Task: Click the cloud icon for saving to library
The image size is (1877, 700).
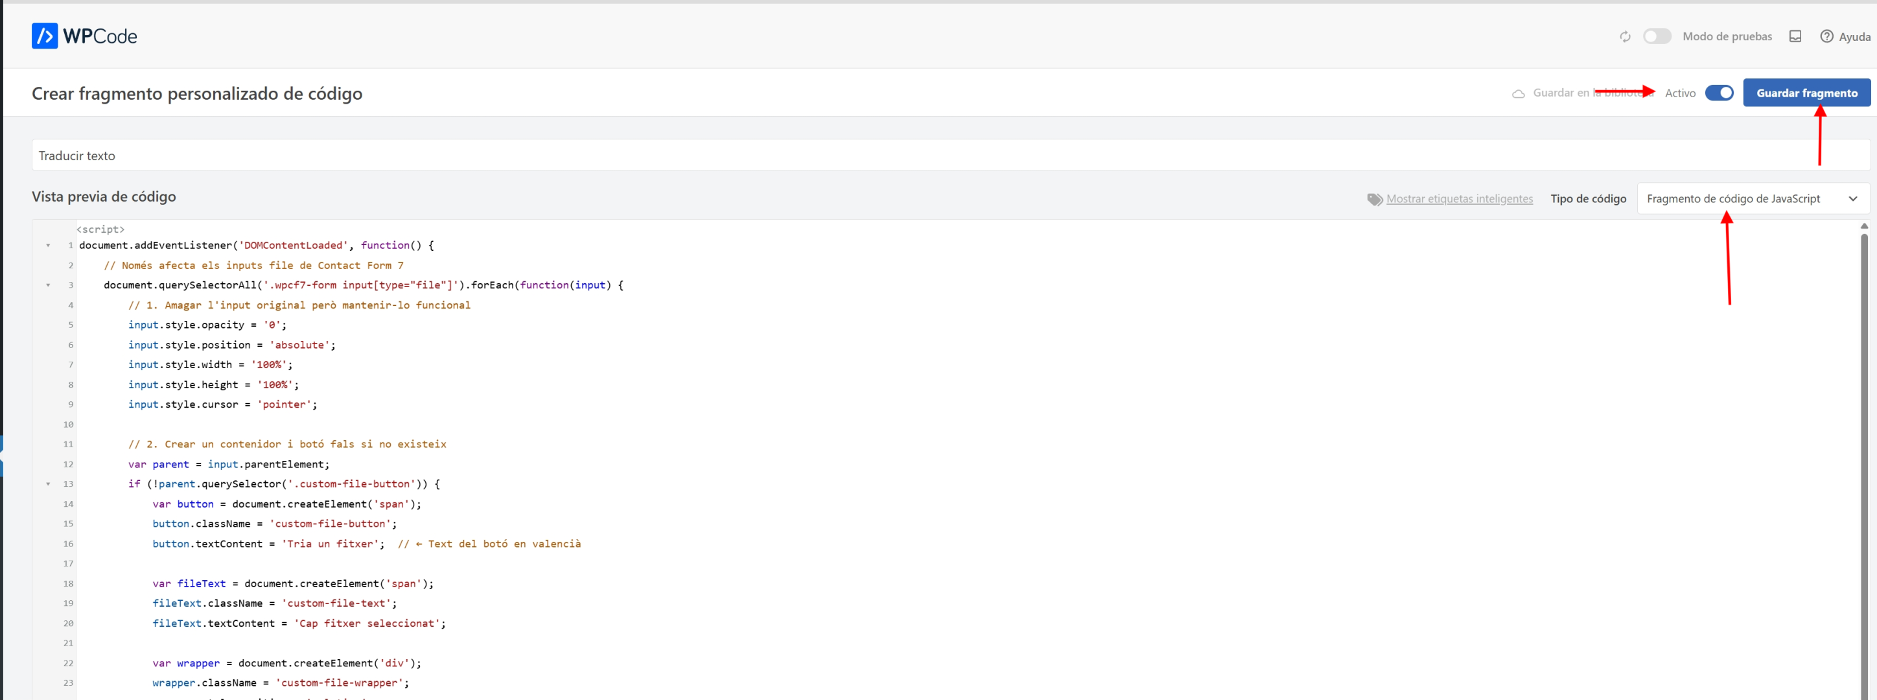Action: click(1519, 93)
